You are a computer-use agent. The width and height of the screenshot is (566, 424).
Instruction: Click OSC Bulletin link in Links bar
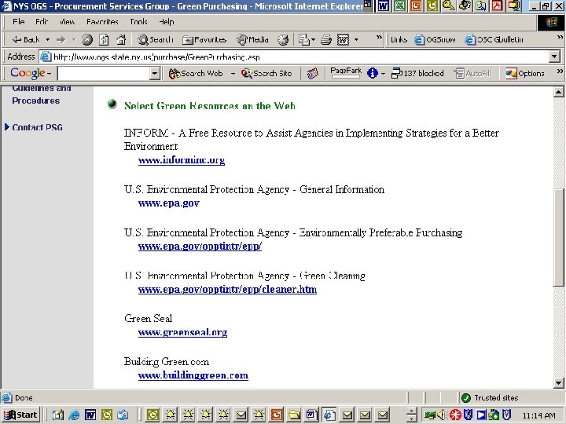coord(494,39)
